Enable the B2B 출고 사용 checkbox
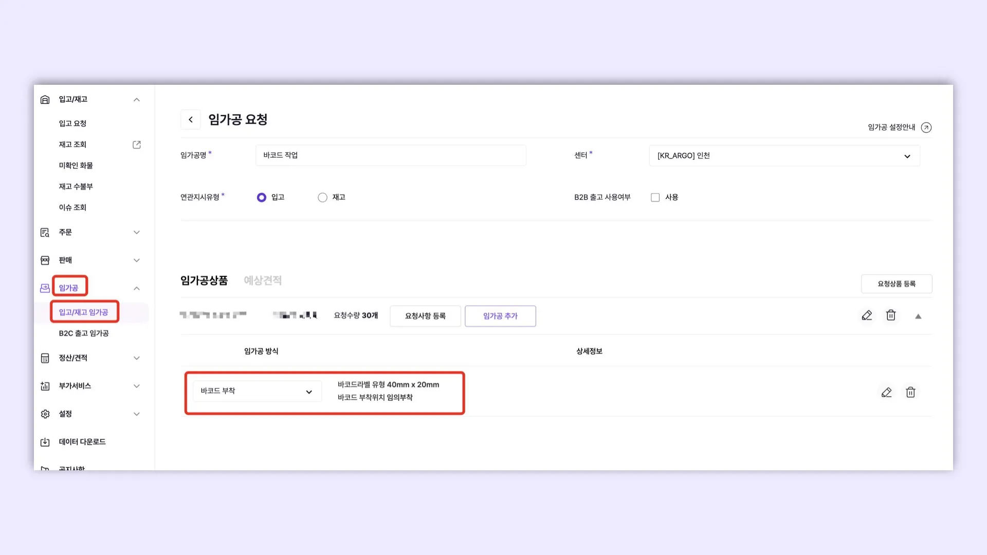The image size is (987, 555). click(655, 197)
